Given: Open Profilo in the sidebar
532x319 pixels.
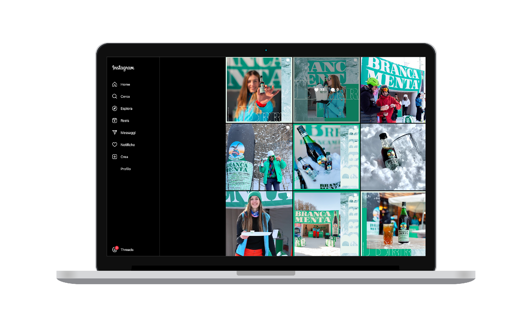Looking at the screenshot, I should (x=125, y=169).
